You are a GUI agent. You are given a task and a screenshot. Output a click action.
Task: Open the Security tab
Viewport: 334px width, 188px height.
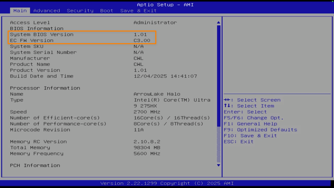click(x=80, y=11)
